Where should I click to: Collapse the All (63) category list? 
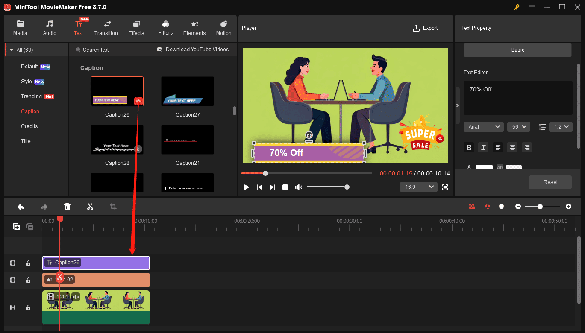[x=12, y=50]
